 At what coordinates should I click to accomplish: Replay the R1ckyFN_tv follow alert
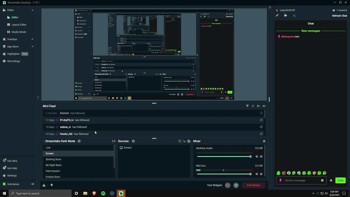click(261, 120)
